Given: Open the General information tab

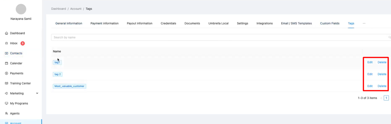Looking at the screenshot, I should pyautogui.click(x=69, y=23).
